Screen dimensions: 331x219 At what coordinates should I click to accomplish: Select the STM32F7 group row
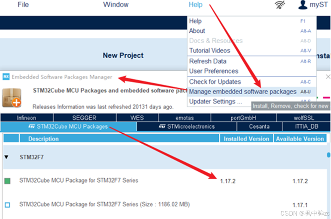pos(165,157)
